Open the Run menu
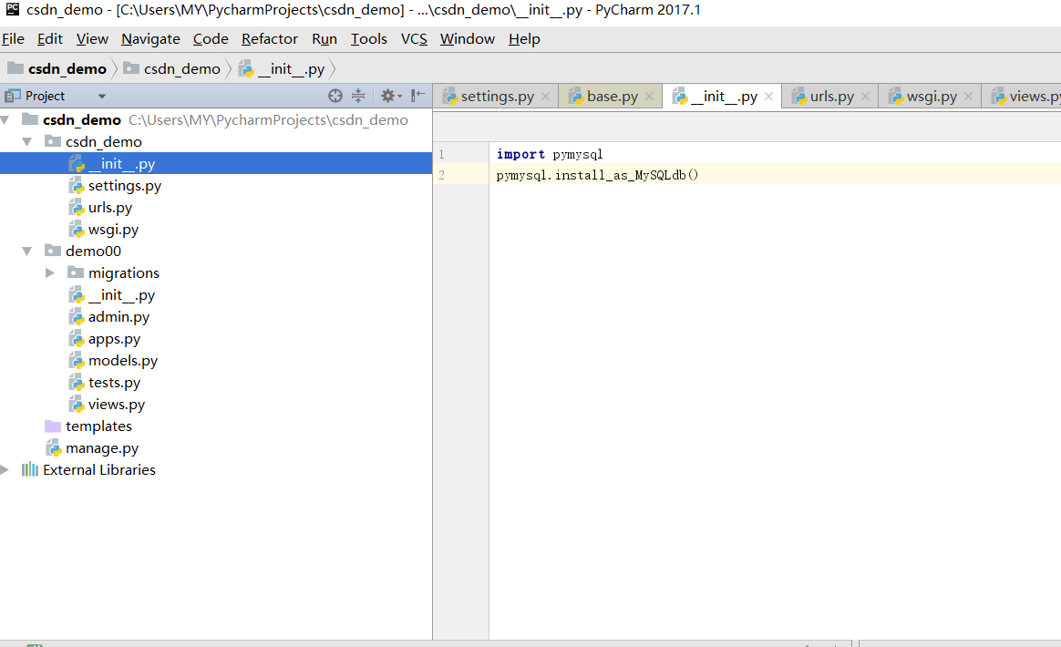Viewport: 1061px width, 647px height. pos(324,39)
